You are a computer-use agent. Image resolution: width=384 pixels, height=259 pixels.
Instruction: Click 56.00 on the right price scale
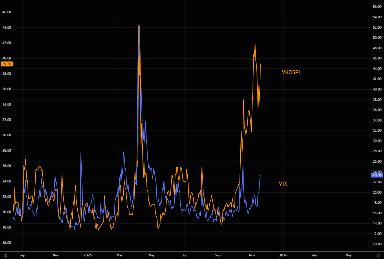coord(377,7)
